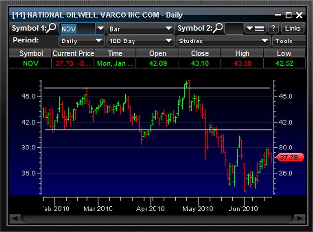Click the Links button
This screenshot has width=313, height=232.
coord(292,28)
